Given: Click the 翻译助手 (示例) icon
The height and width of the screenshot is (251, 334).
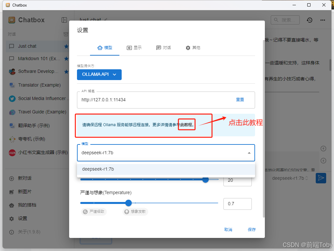Looking at the screenshot, I should 12,125.
